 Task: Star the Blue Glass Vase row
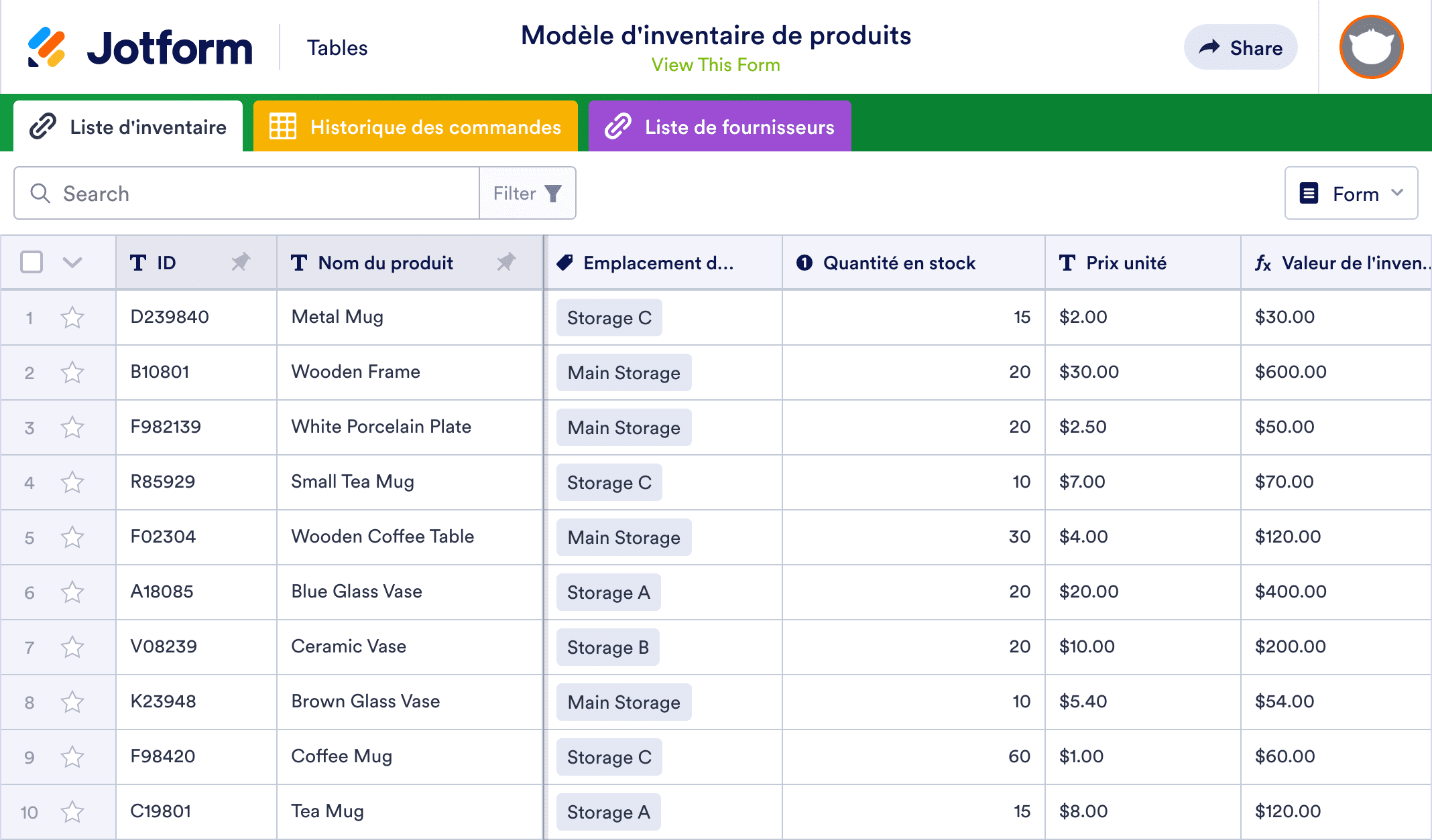[72, 592]
